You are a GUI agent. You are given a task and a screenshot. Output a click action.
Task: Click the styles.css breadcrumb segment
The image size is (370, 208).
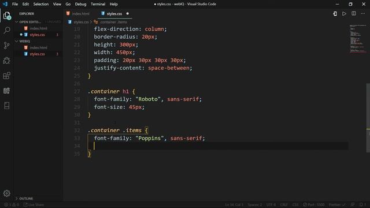[x=81, y=22]
